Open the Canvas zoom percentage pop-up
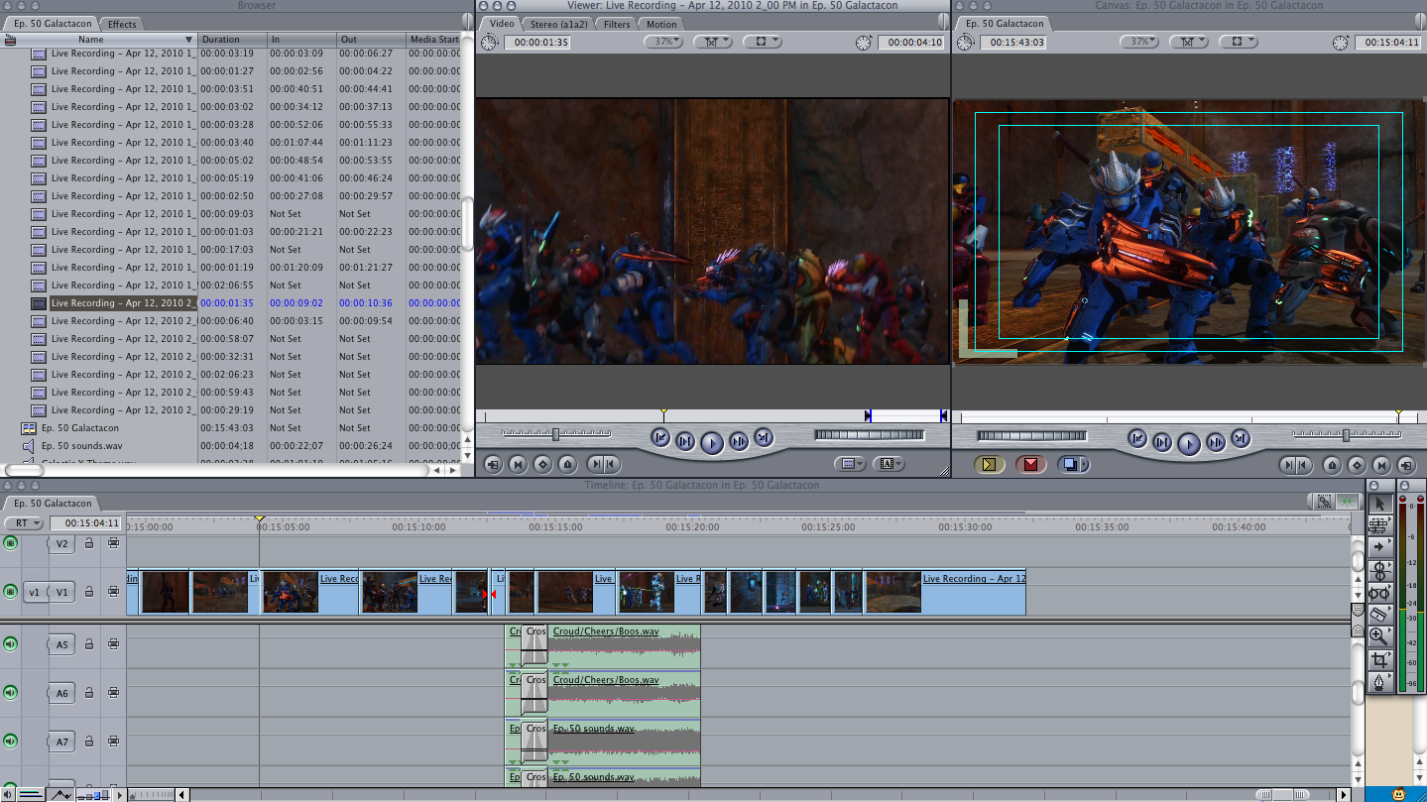This screenshot has width=1427, height=802. pos(1139,42)
